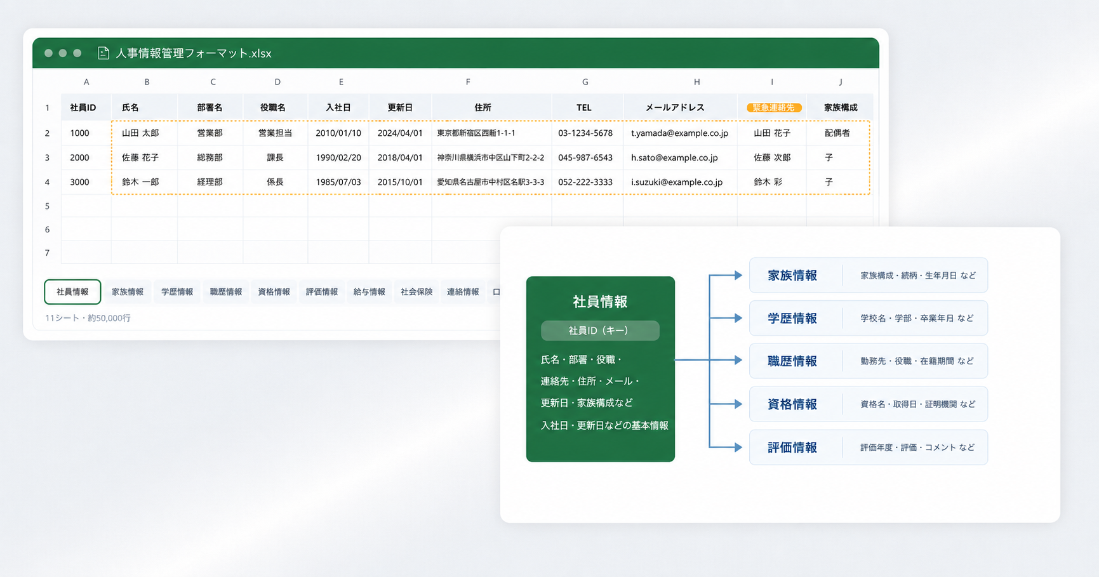This screenshot has width=1099, height=577.
Task: Select the 営業部 department cell
Action: point(210,133)
